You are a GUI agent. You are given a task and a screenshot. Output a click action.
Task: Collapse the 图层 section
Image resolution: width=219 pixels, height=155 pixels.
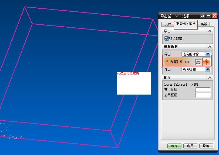pos(210,77)
